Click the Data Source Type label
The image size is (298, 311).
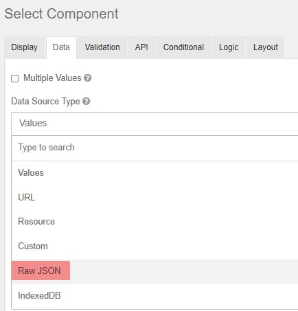point(45,102)
